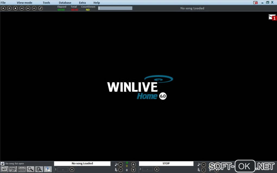The height and width of the screenshot is (173, 277).
Task: Skip to the next song with the skip button
Action: click(34, 8)
